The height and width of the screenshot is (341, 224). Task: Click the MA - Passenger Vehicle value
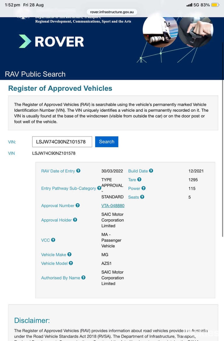tap(111, 240)
